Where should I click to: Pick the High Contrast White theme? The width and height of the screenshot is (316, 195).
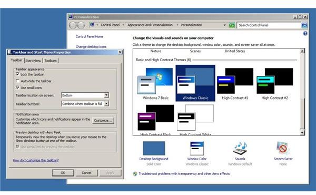[195, 120]
